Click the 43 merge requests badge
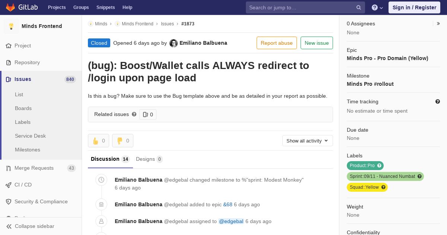The width and height of the screenshot is (447, 235). [x=72, y=168]
